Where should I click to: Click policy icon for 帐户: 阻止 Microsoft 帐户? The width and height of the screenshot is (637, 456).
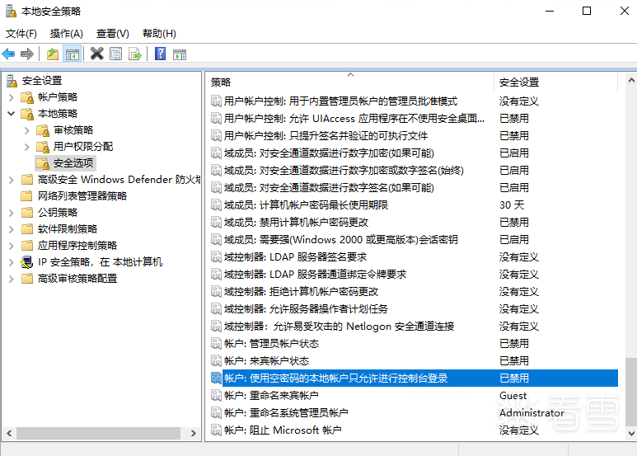216,430
